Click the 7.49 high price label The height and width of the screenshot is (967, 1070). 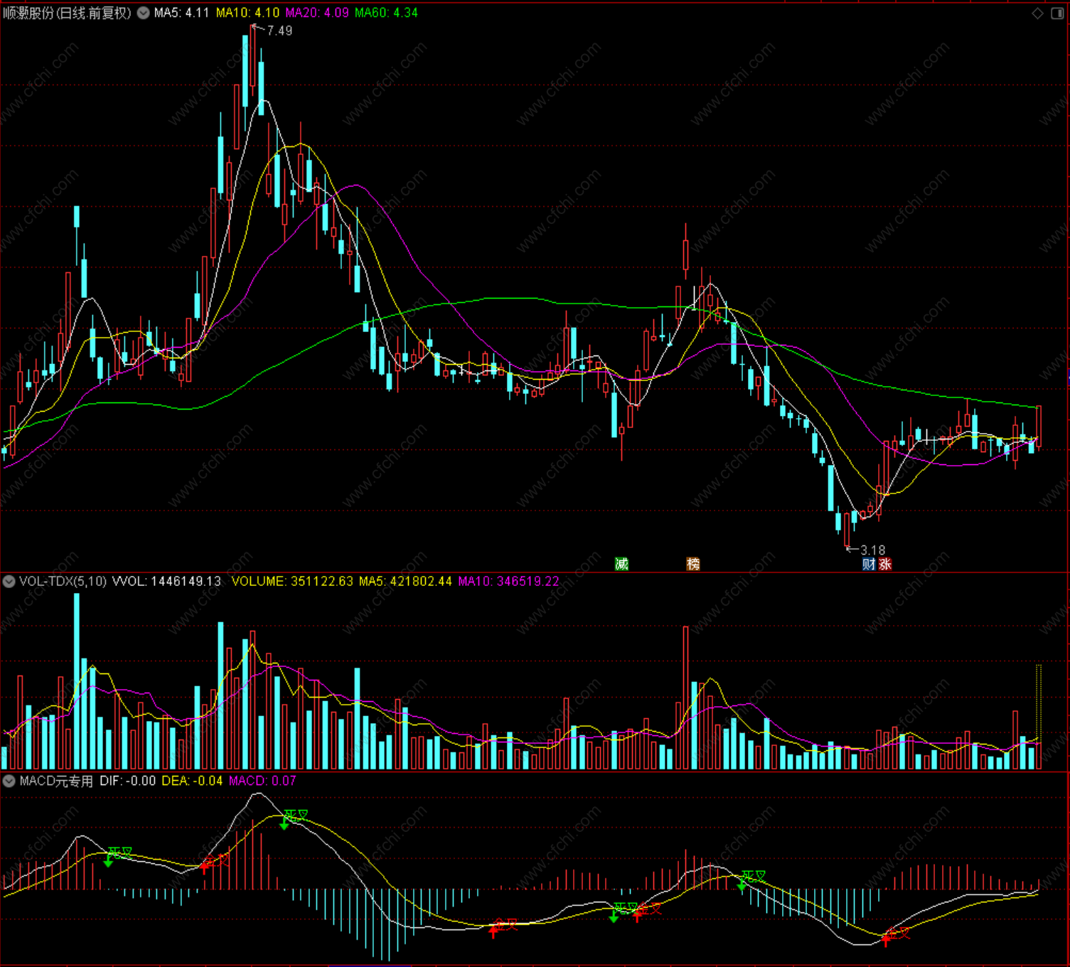(279, 31)
